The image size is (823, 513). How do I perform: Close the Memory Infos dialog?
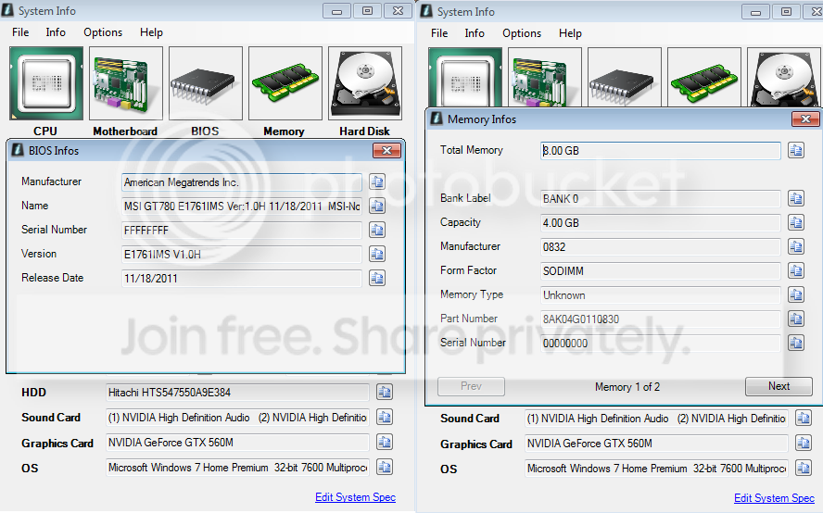[x=805, y=119]
